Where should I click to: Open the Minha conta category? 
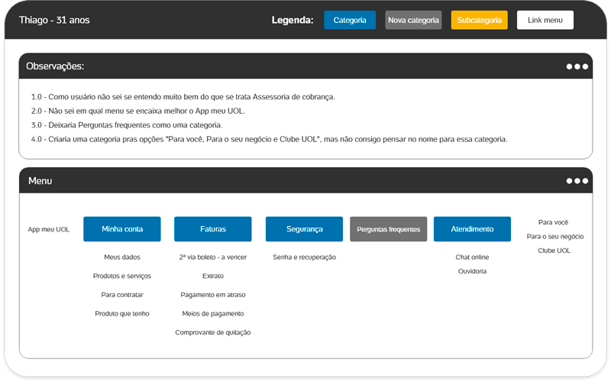122,229
